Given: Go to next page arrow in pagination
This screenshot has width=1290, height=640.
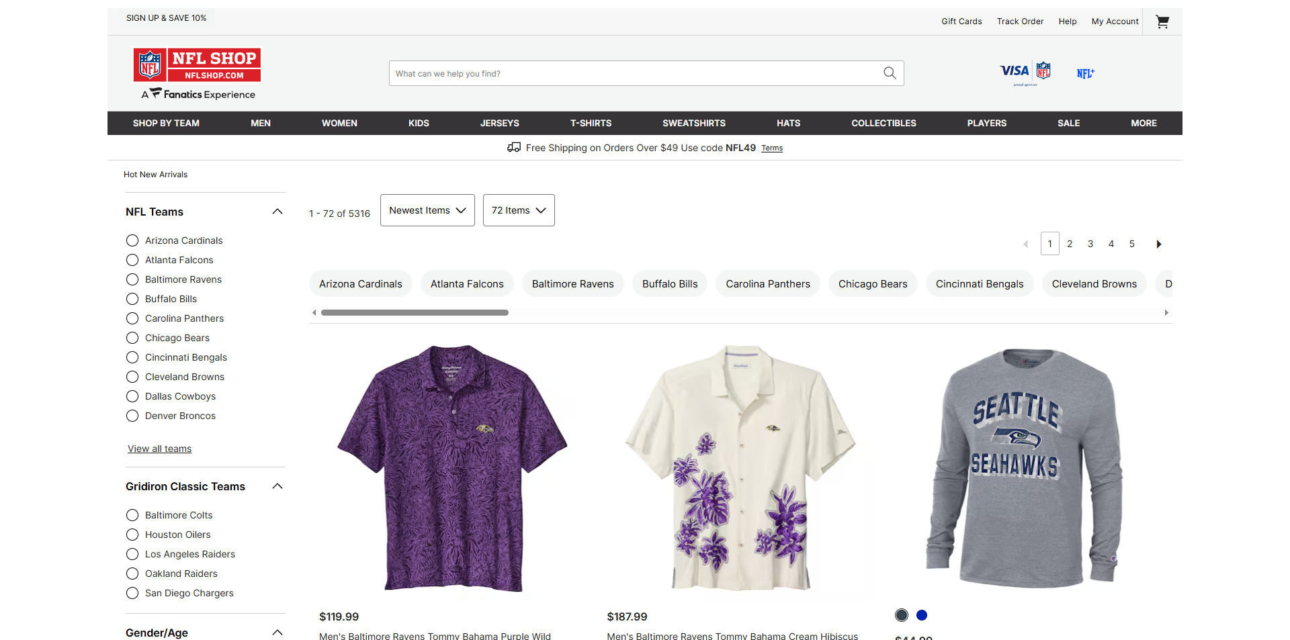Looking at the screenshot, I should tap(1158, 244).
